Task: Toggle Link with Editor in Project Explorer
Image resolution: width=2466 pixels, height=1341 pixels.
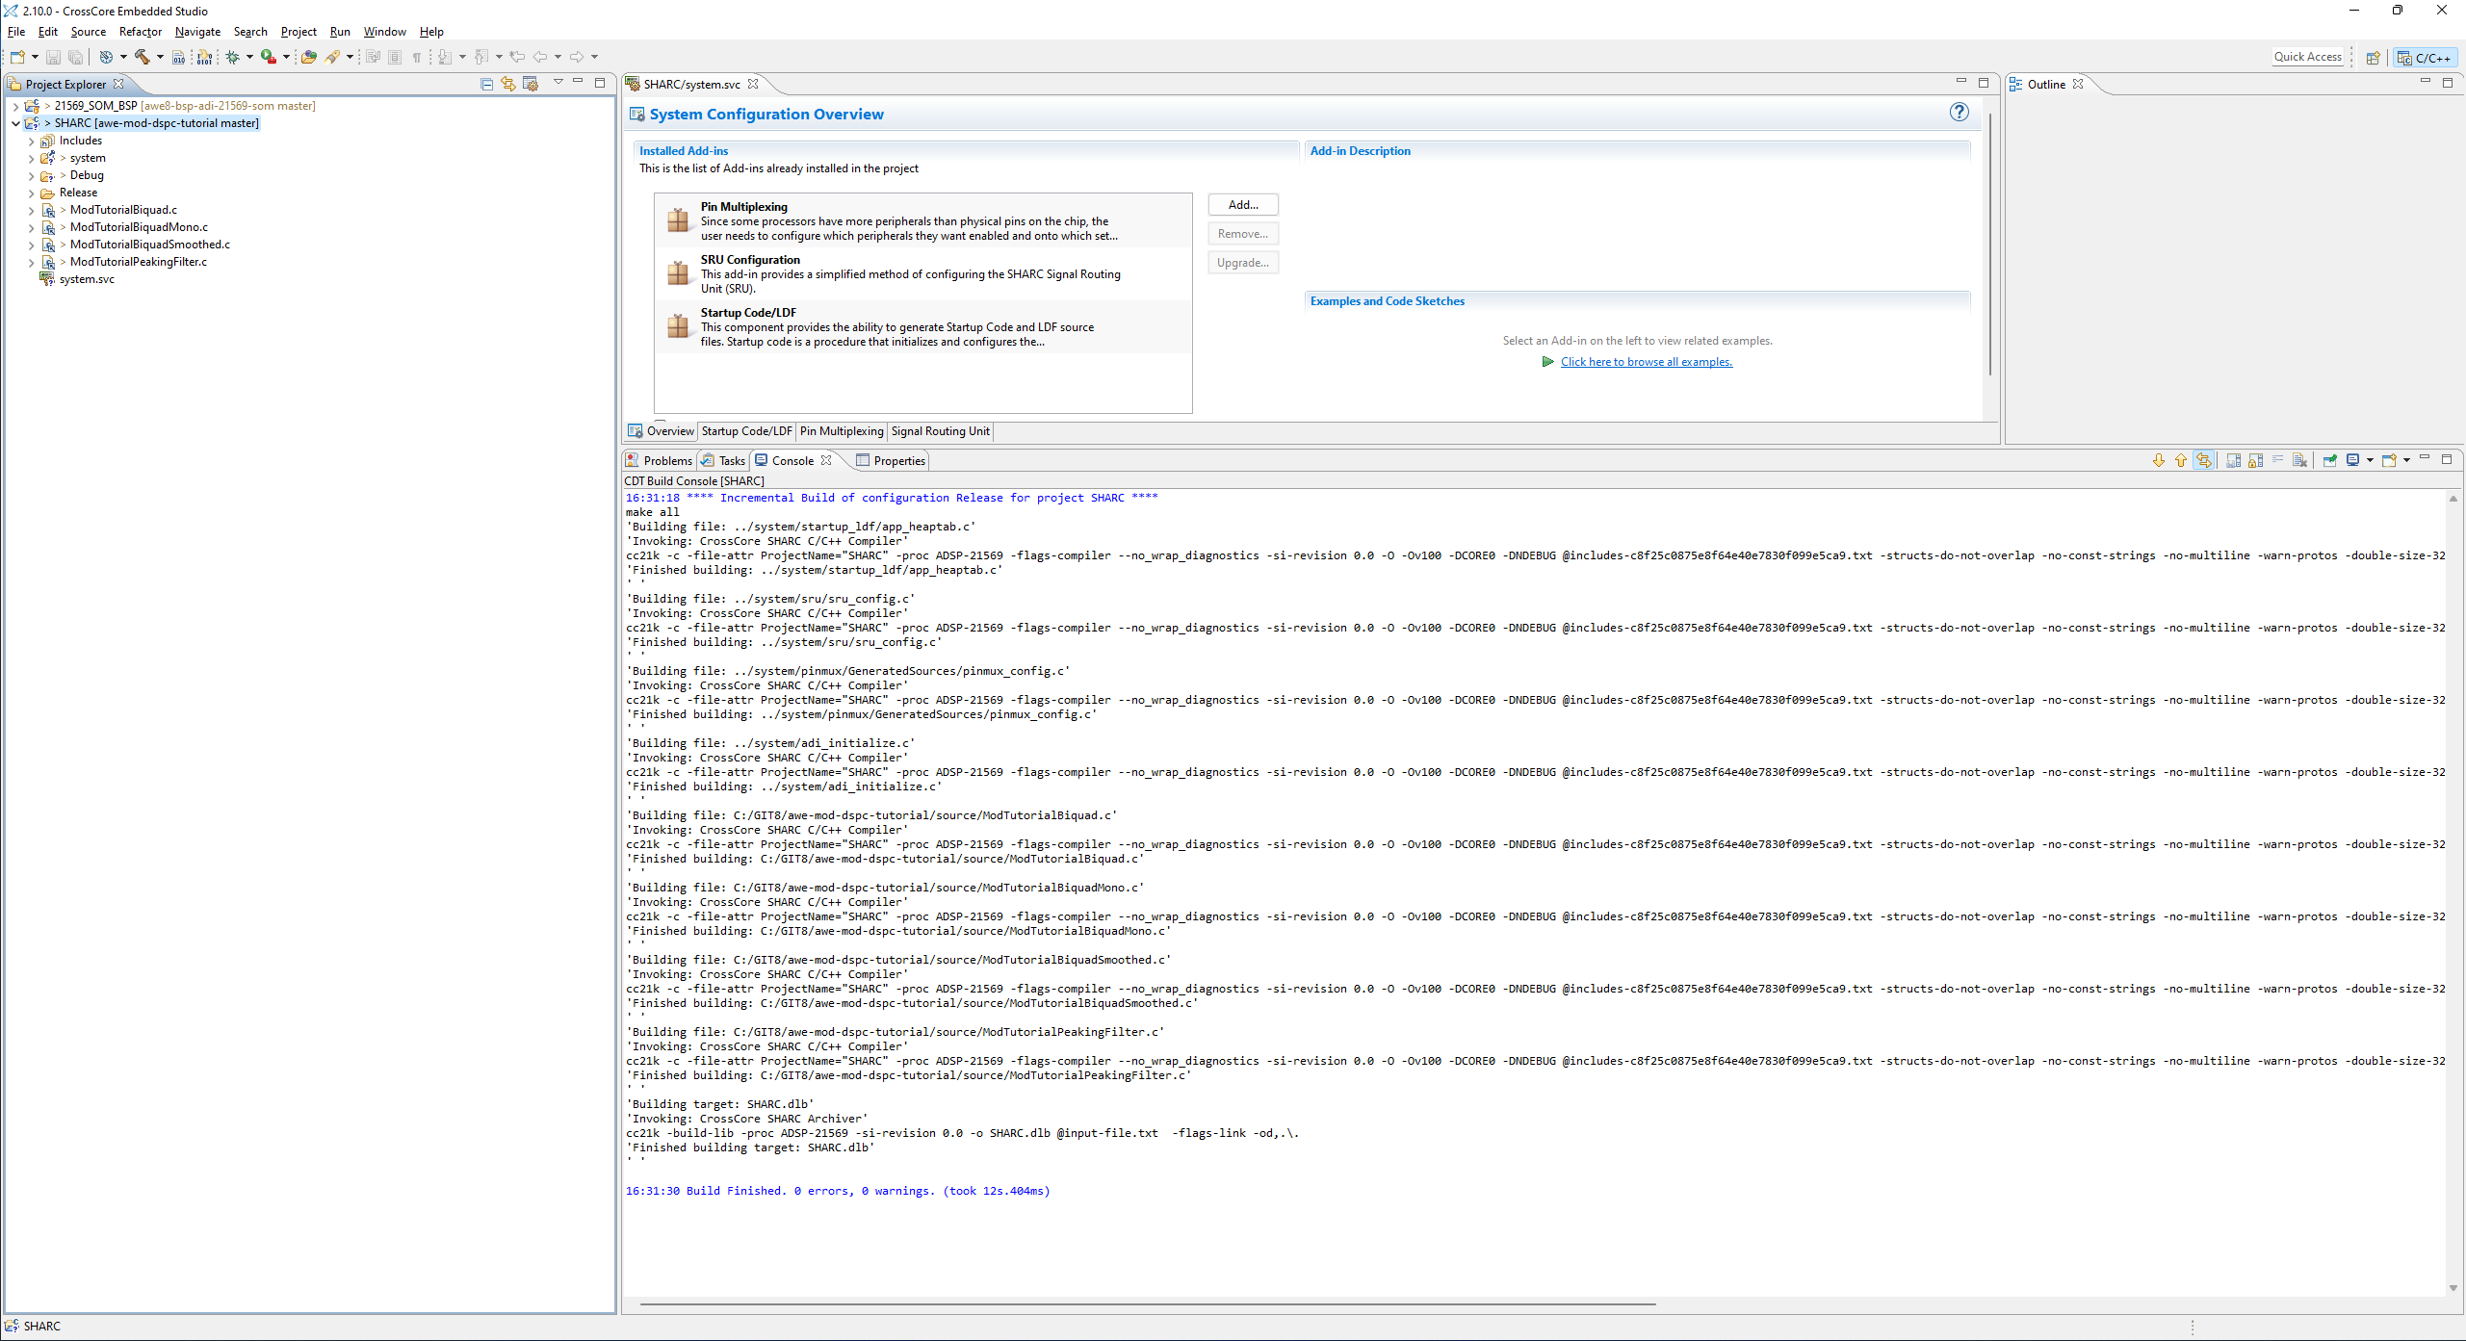Action: tap(508, 84)
